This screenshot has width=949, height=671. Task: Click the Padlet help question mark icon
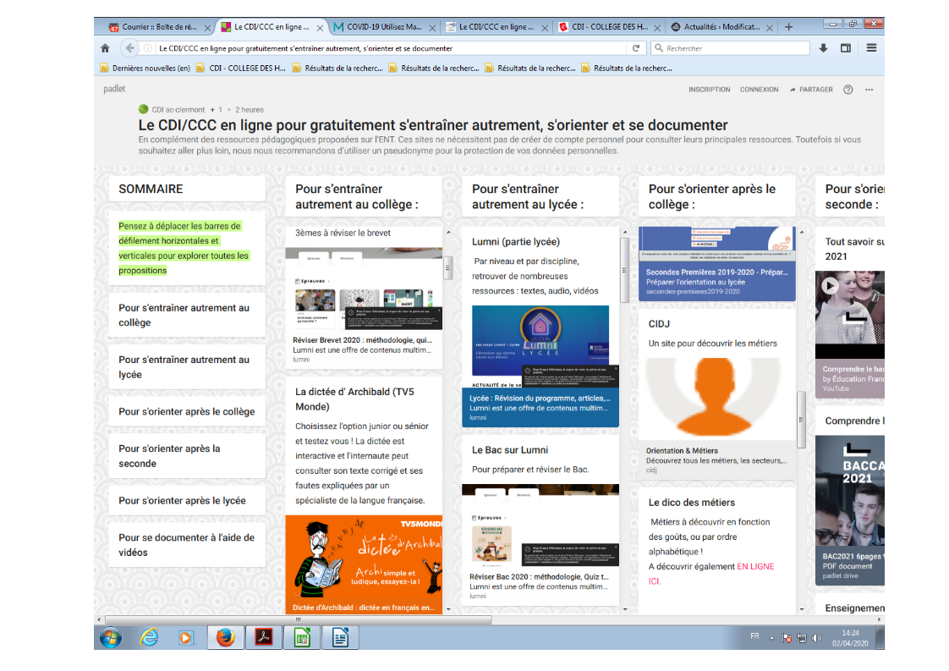tap(848, 90)
